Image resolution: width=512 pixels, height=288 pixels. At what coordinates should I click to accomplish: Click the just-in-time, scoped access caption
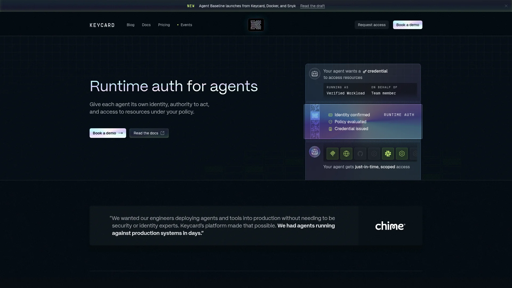pos(367,167)
